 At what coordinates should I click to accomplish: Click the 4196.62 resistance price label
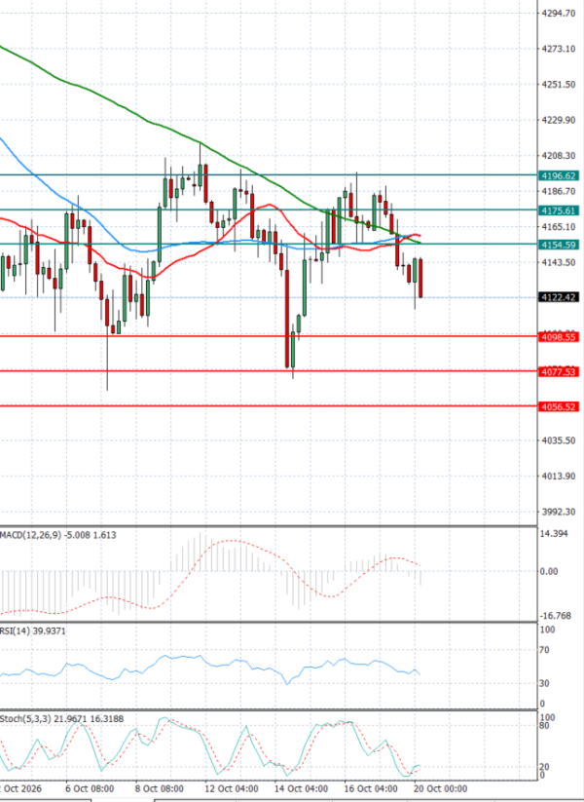tap(559, 176)
